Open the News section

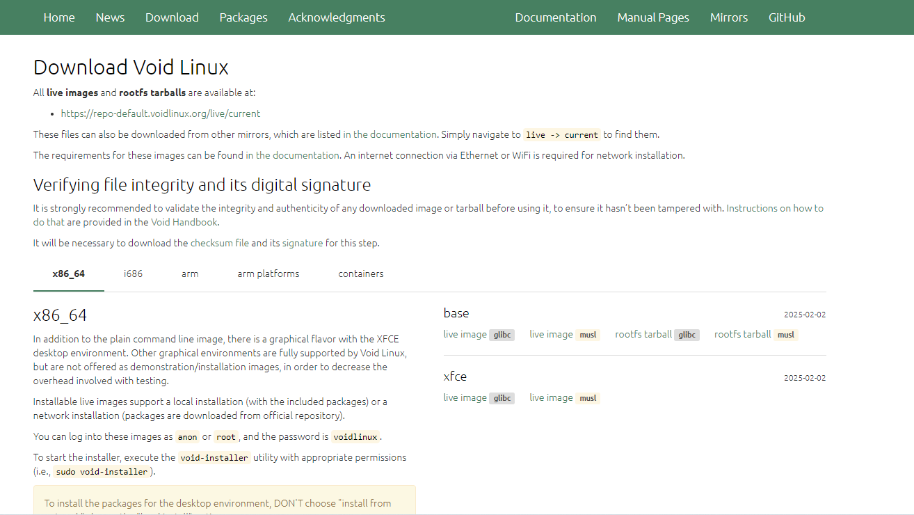(110, 17)
